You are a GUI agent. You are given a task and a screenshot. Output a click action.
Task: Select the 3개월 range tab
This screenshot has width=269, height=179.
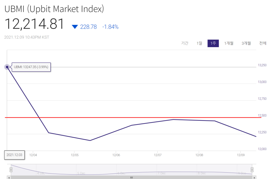(246, 43)
